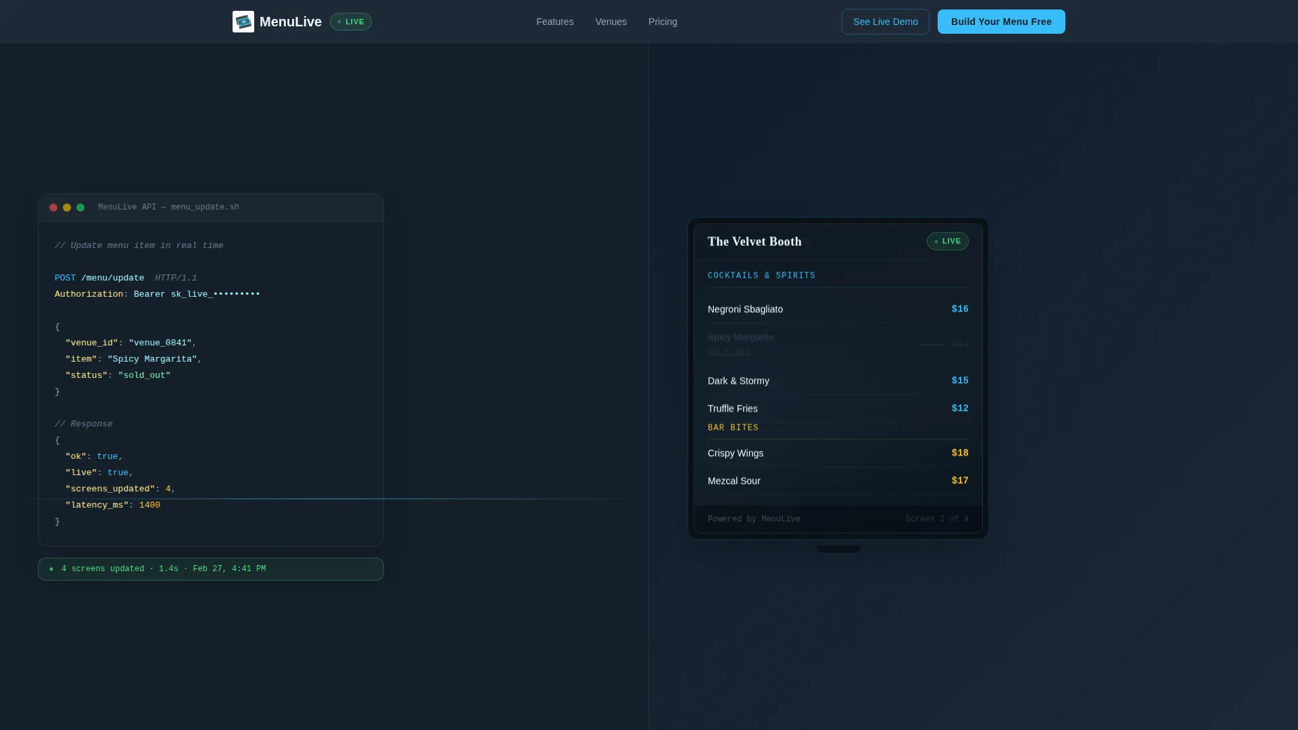Click the "live": true response line
This screenshot has height=730, width=1298.
click(x=99, y=472)
